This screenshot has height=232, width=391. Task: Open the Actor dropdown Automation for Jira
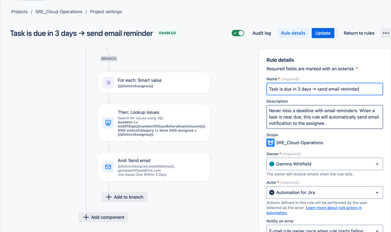point(324,192)
